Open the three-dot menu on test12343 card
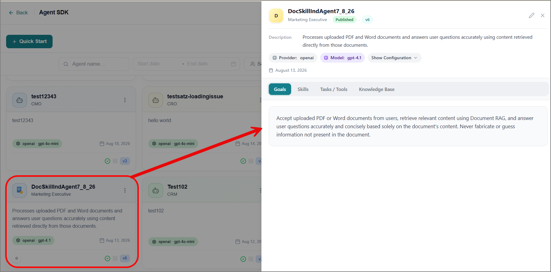This screenshot has height=272, width=551. (x=125, y=100)
